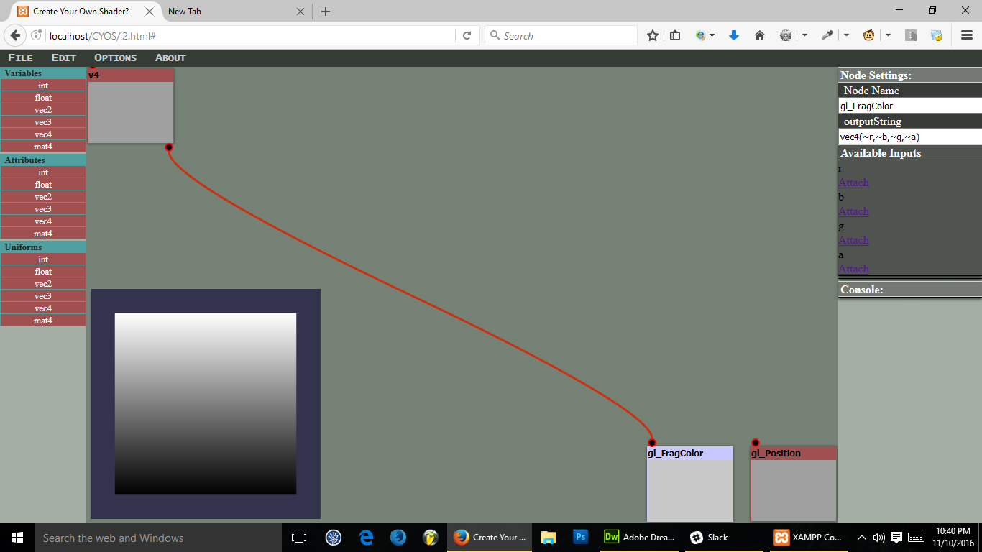Click the eyedropper color picker icon
The height and width of the screenshot is (552, 982).
(x=827, y=35)
